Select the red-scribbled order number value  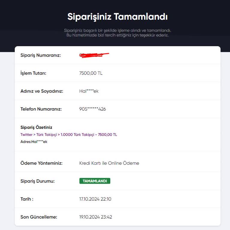pos(93,55)
